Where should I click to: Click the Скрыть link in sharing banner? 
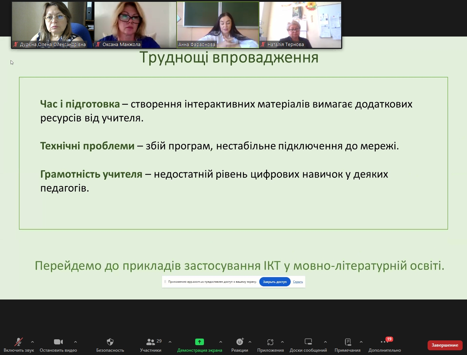tap(298, 282)
